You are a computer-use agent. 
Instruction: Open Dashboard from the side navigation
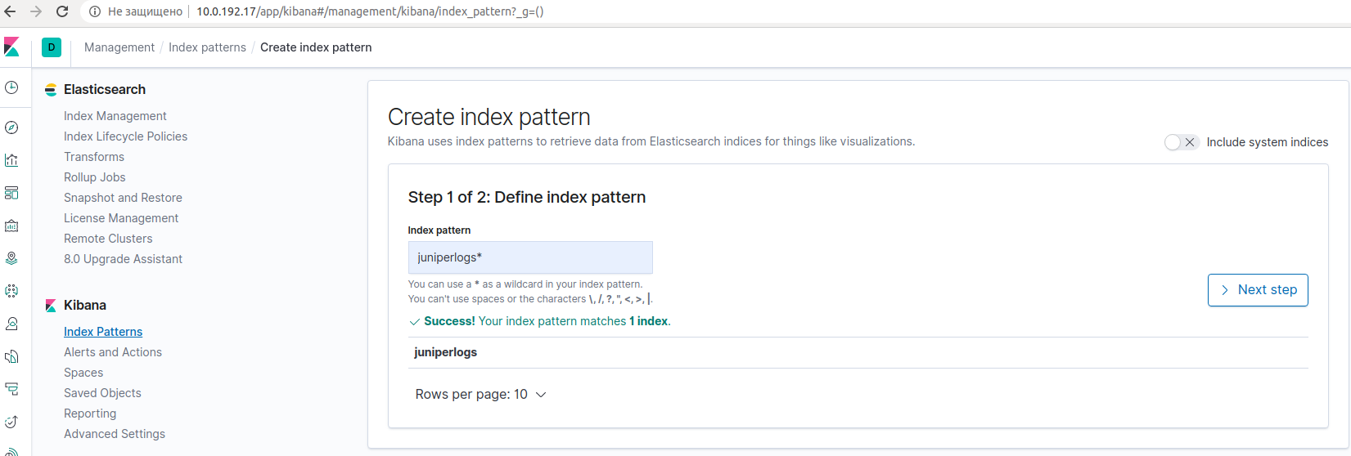tap(11, 193)
